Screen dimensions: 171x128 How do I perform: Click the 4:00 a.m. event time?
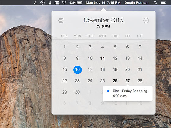[x=120, y=96]
